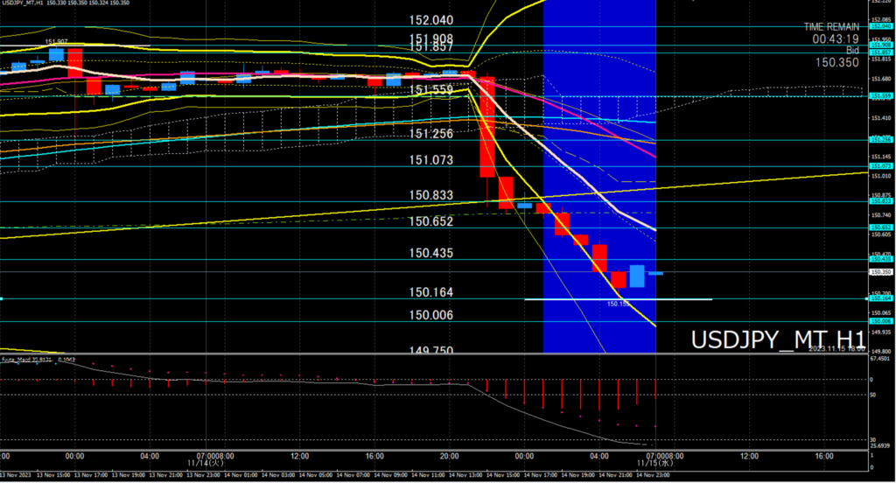Click the large 151.908 level label in chart

coord(430,38)
